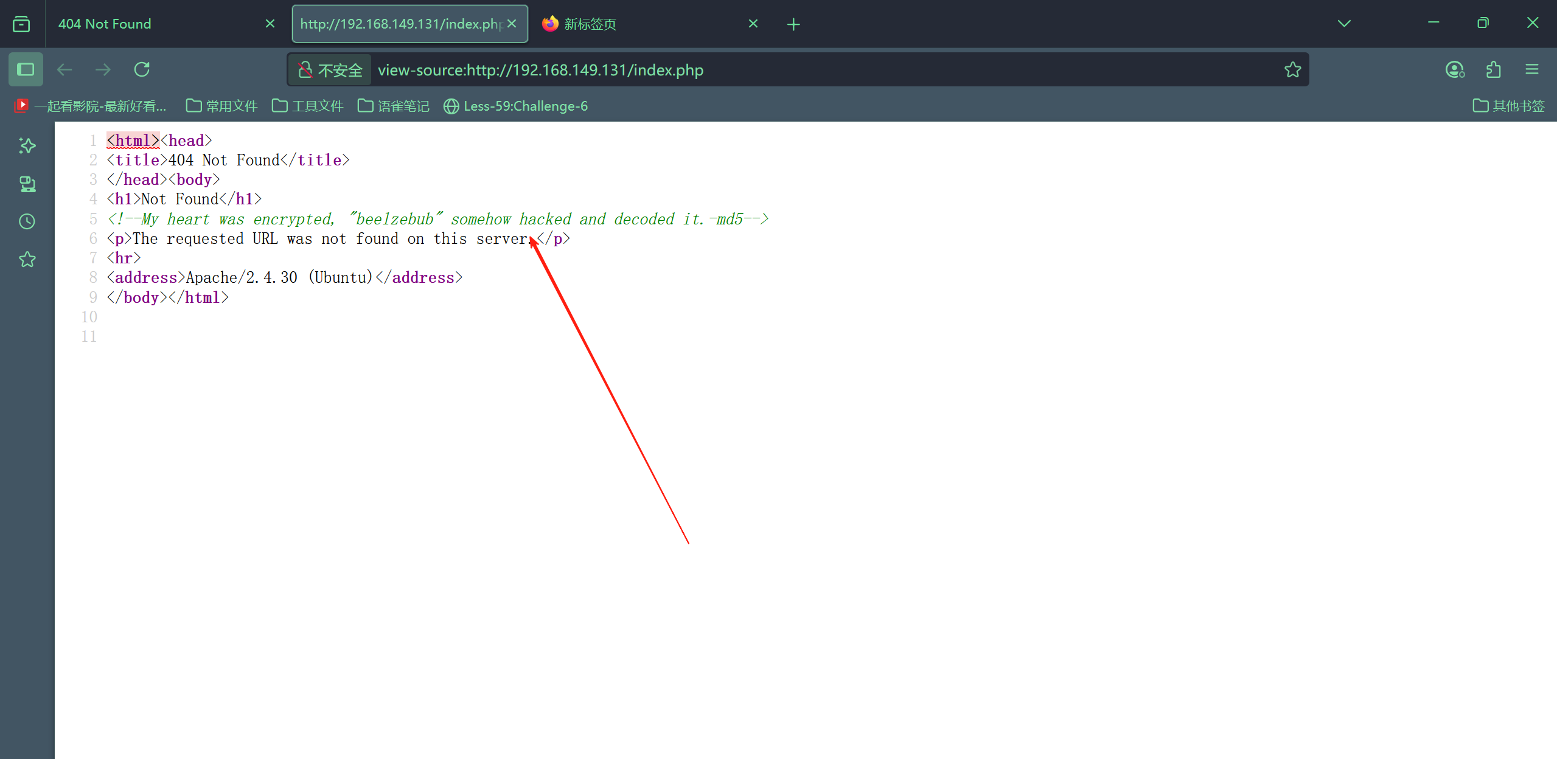Open the extensions puzzle icon

click(x=1494, y=69)
